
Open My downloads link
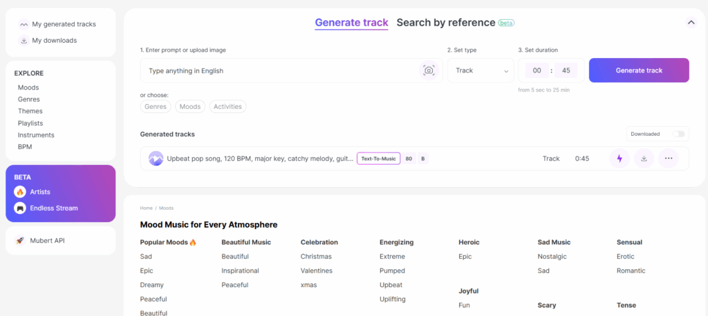coord(54,41)
